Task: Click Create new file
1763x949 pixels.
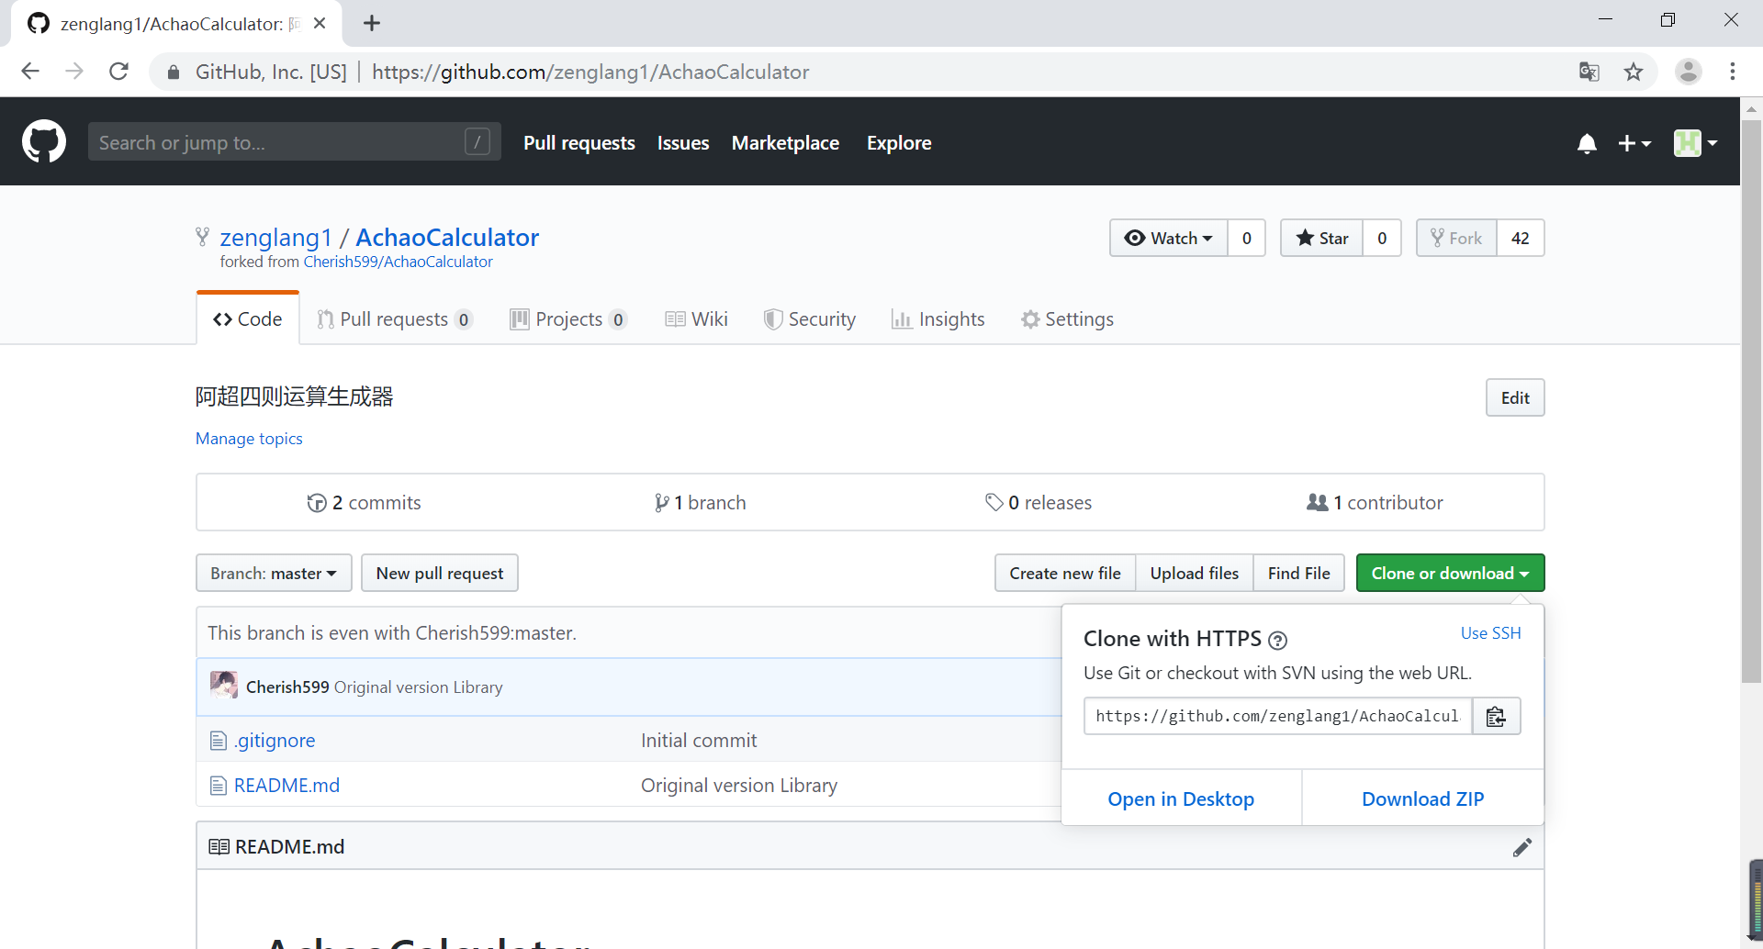Action: click(1065, 574)
